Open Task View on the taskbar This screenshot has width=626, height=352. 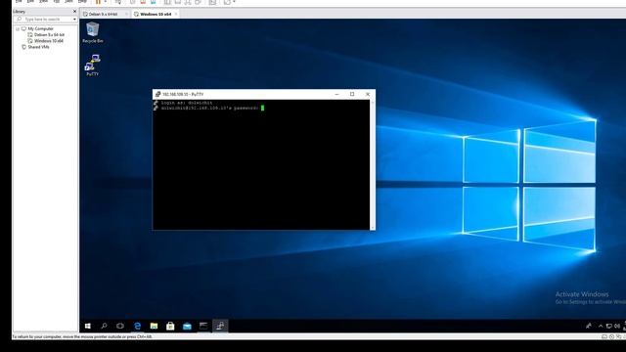click(120, 326)
